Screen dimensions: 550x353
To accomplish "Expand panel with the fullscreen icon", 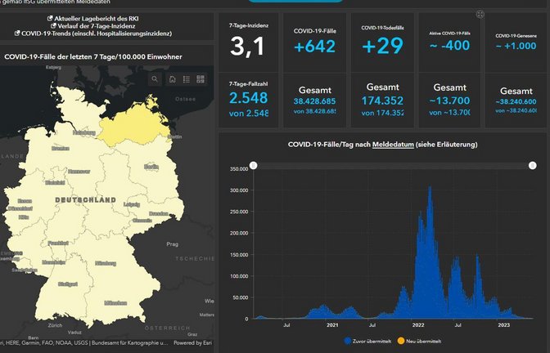I will pos(480,15).
